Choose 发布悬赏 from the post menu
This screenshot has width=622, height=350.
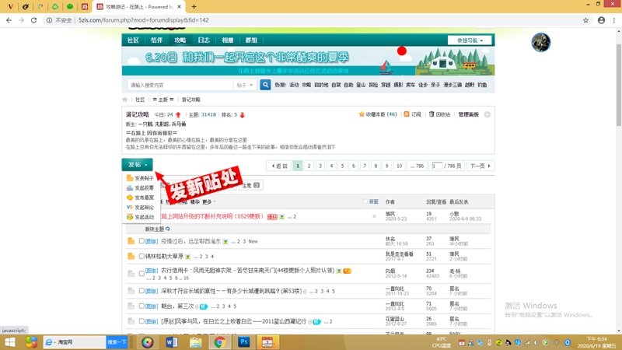140,198
